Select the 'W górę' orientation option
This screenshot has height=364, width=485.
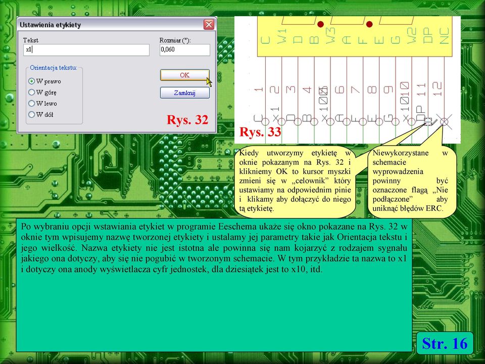42,92
